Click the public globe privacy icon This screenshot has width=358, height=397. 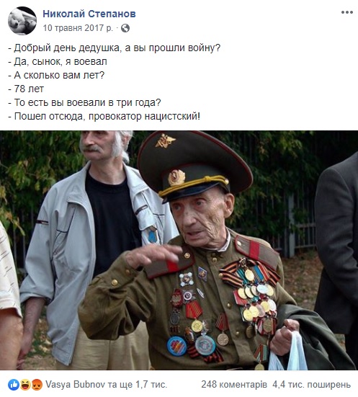point(125,28)
